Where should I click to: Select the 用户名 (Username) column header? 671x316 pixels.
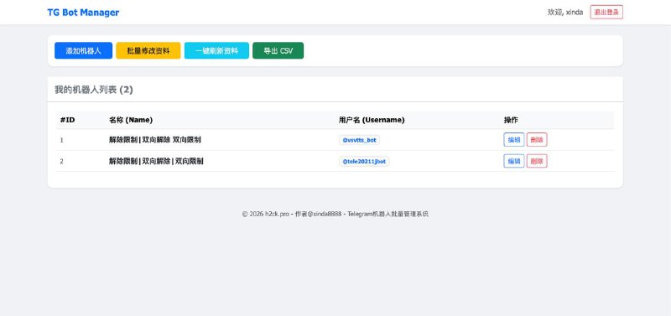[x=372, y=120]
